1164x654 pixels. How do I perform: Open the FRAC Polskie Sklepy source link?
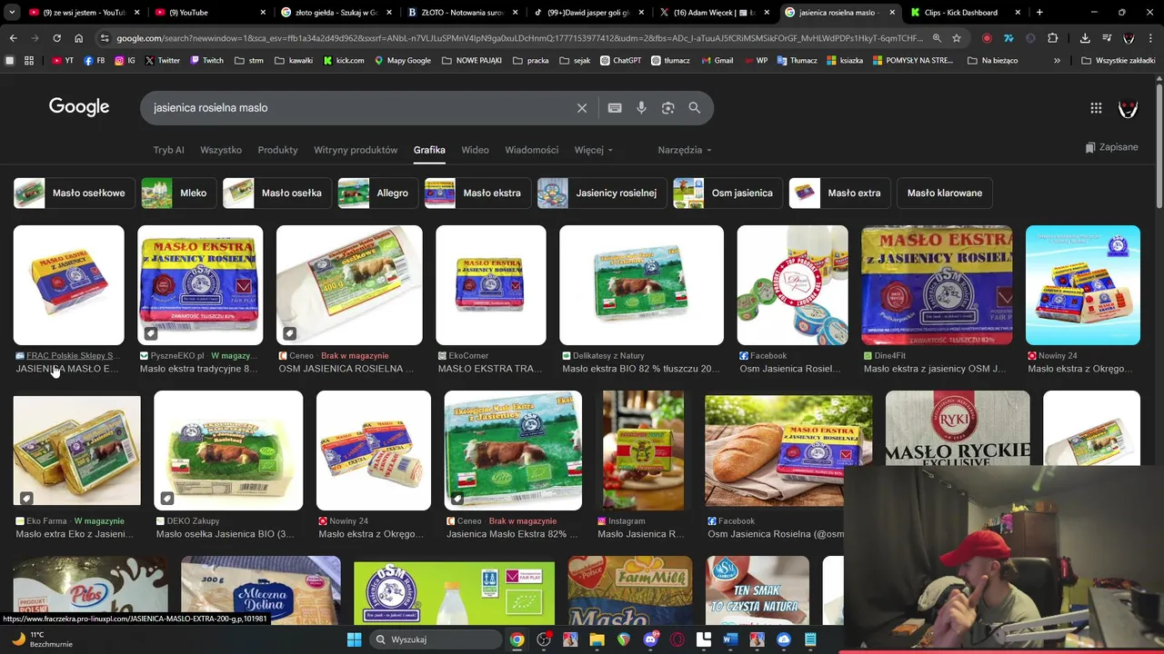pos(66,356)
